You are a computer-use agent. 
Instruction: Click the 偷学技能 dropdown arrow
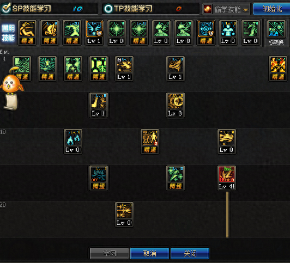point(245,10)
